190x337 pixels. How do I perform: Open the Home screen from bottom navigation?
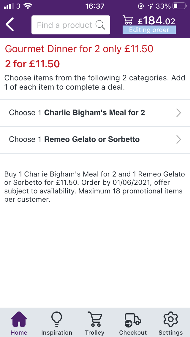click(x=19, y=322)
